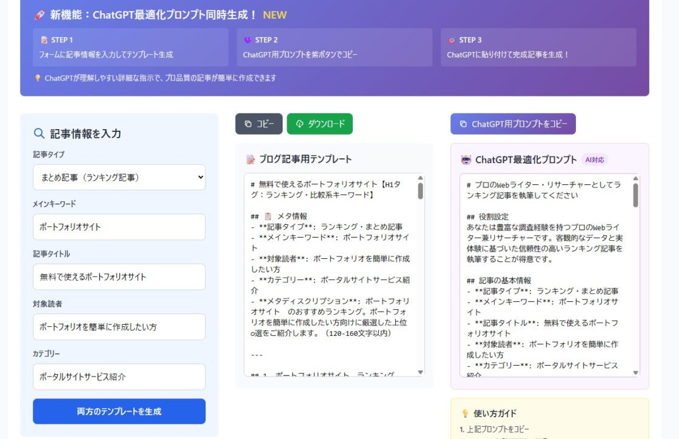Click the text 1. 上記プロンプトをコピー

tap(495, 429)
